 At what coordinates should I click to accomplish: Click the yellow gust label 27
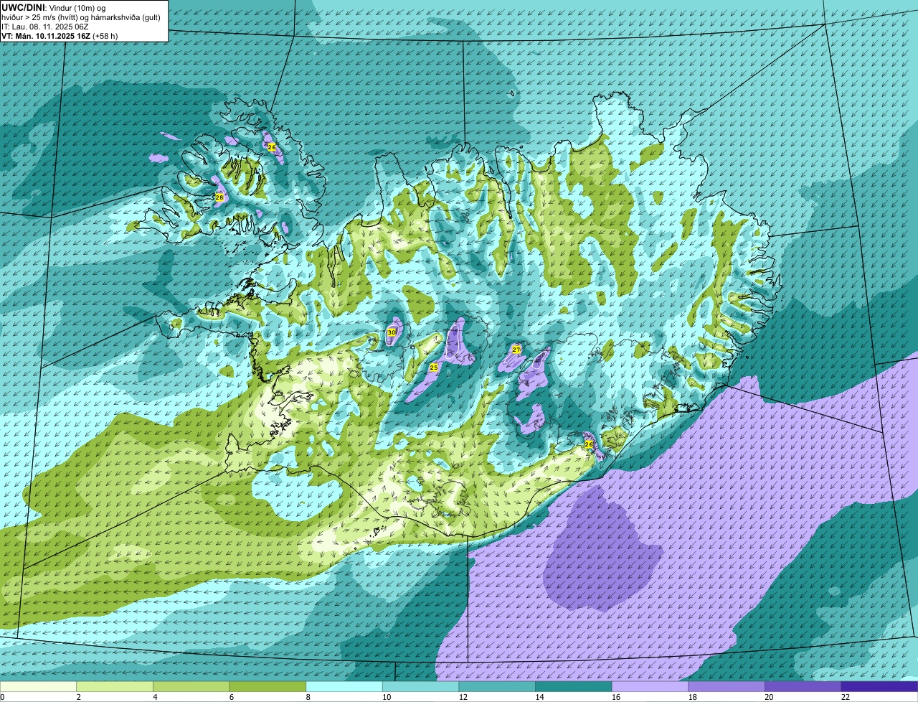pyautogui.click(x=516, y=350)
